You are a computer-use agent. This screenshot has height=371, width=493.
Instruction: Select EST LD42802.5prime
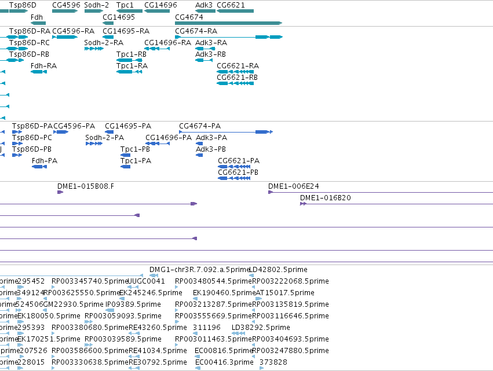point(278,270)
